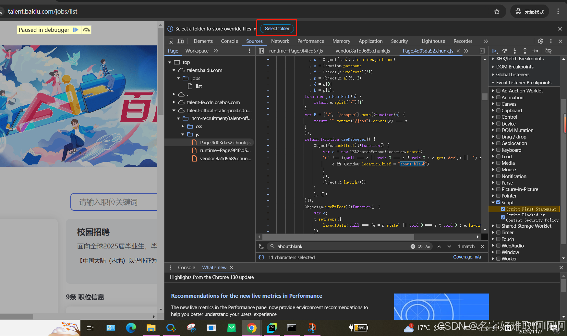Uncheck Script Blocked by Content Security Policy
This screenshot has height=336, width=567.
tap(503, 217)
